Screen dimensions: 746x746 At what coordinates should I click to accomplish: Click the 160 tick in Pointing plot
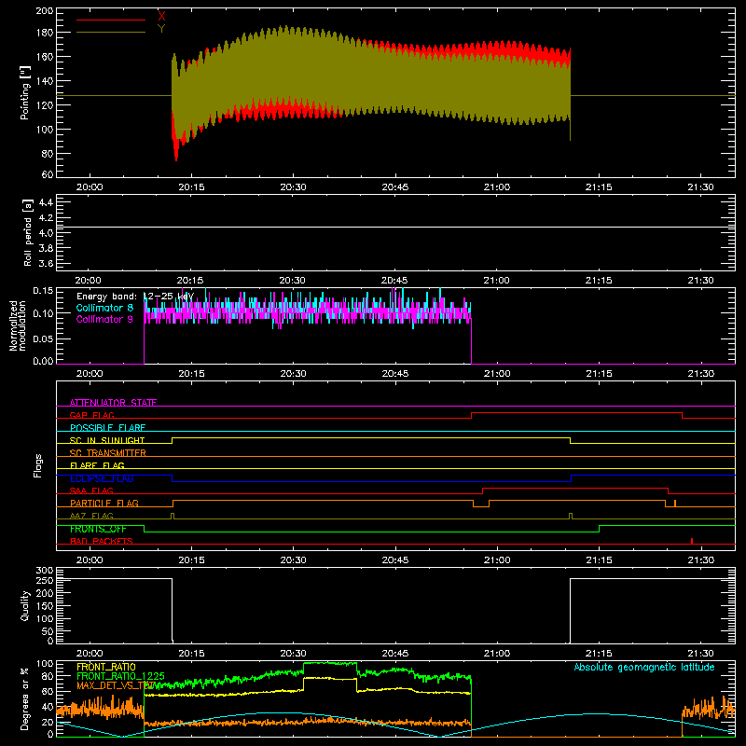pyautogui.click(x=44, y=57)
